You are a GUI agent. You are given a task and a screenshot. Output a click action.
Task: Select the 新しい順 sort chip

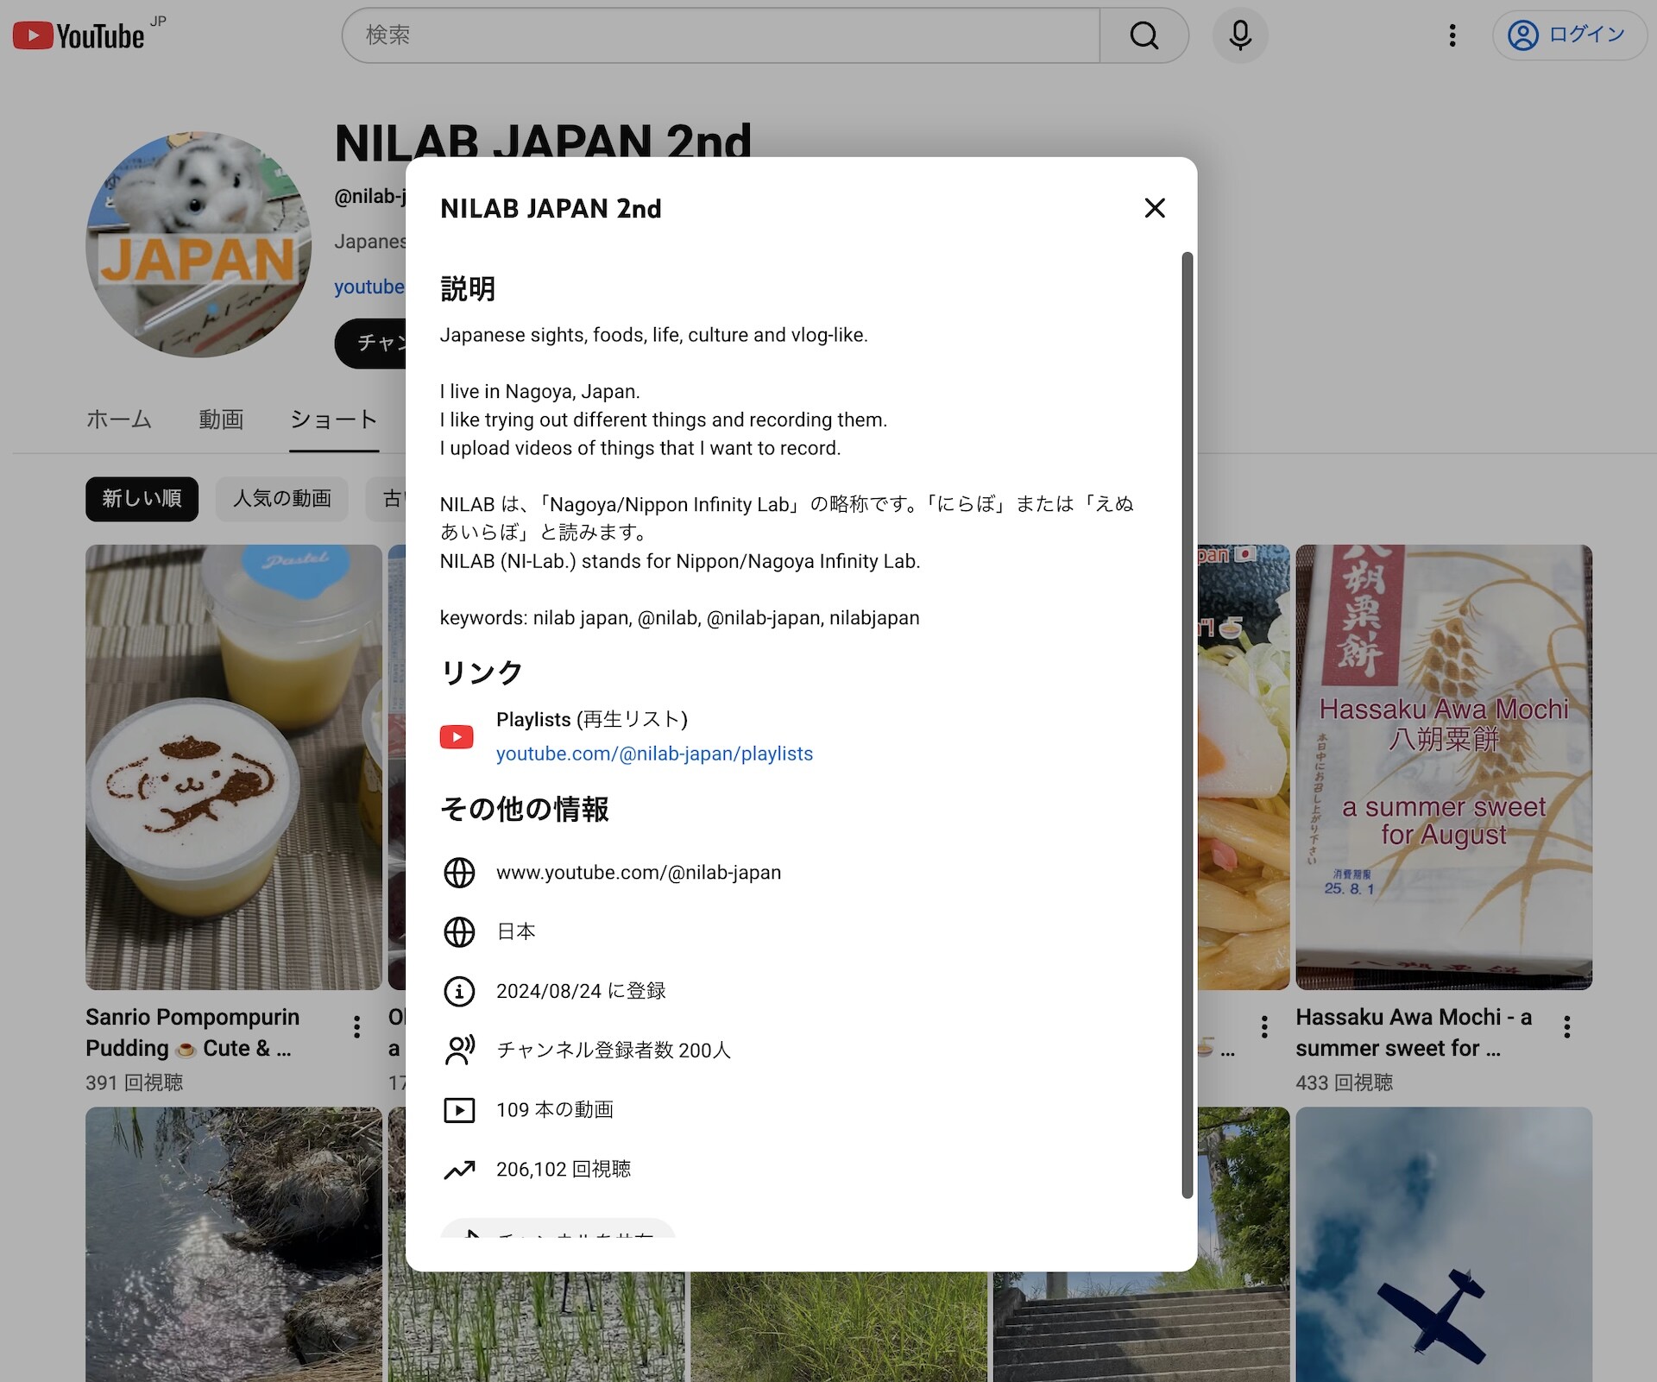tap(142, 499)
